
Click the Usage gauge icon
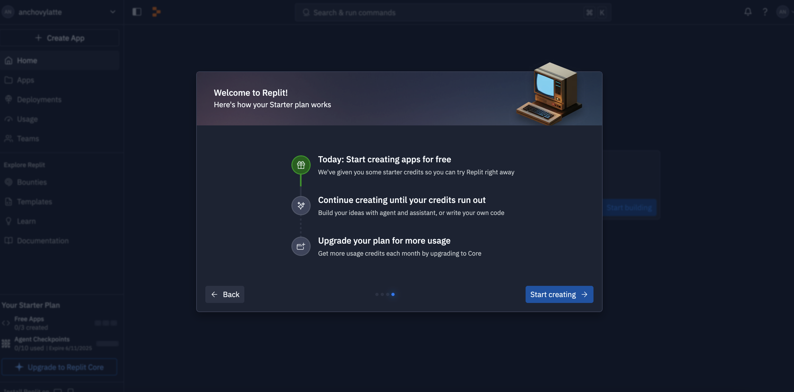point(8,119)
